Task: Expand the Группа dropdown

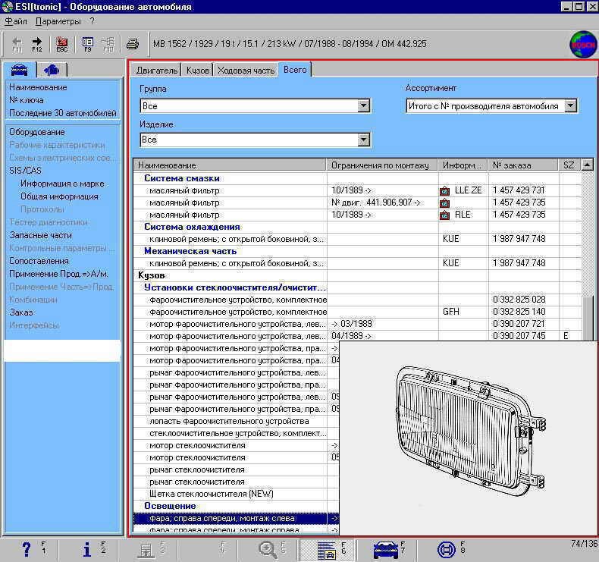Action: point(363,106)
